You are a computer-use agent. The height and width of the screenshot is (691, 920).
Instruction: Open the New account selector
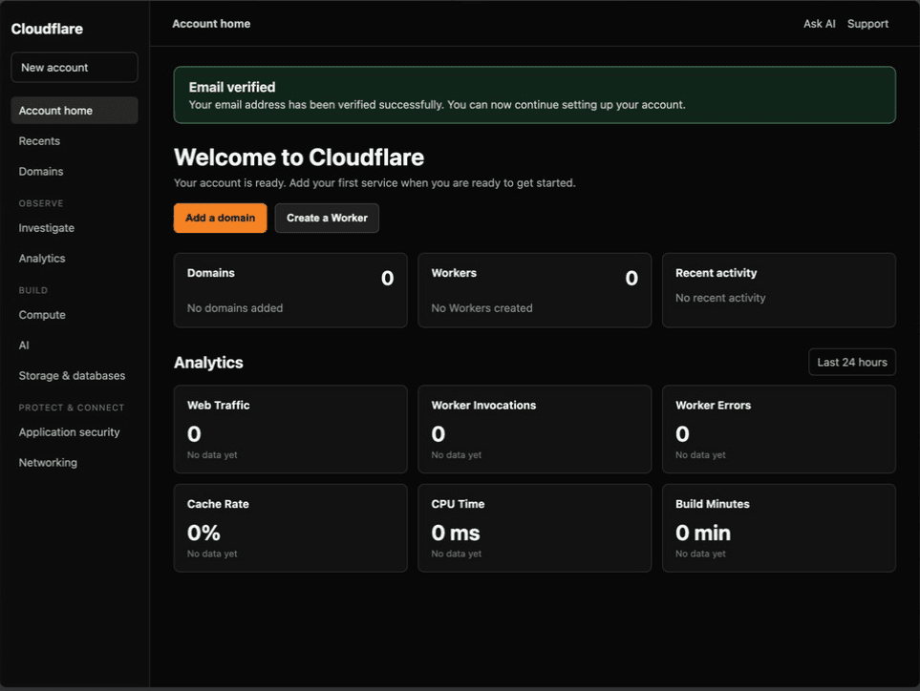click(x=75, y=68)
